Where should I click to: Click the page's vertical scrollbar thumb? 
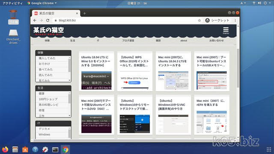pyautogui.click(x=238, y=68)
